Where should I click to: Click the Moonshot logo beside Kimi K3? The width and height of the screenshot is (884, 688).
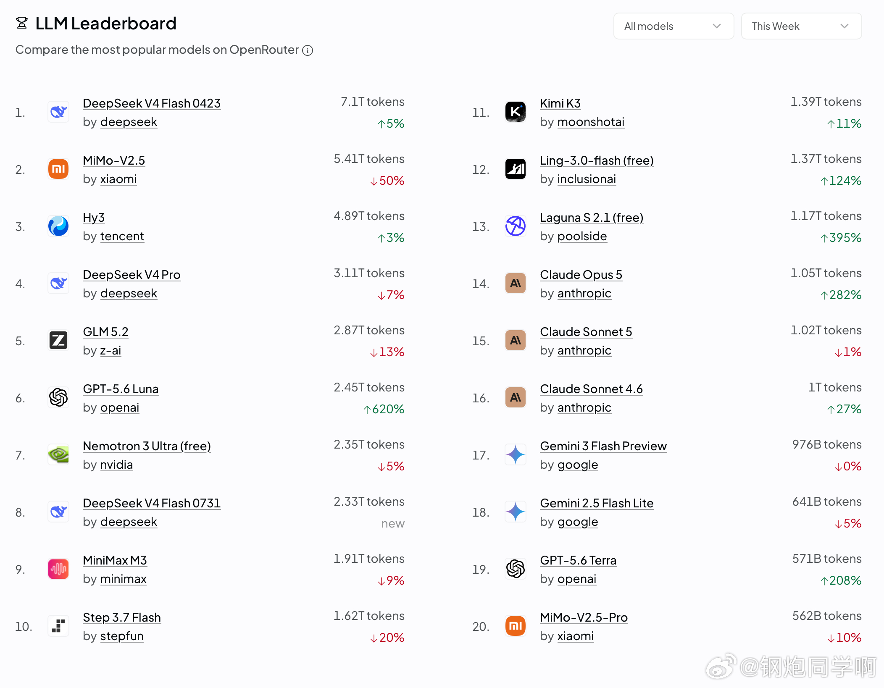tap(516, 112)
